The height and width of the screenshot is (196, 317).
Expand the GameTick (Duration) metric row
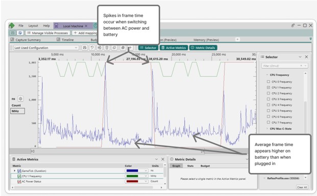tap(15, 171)
